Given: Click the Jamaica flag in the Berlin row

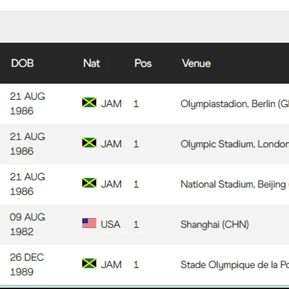Looking at the screenshot, I should tap(89, 102).
